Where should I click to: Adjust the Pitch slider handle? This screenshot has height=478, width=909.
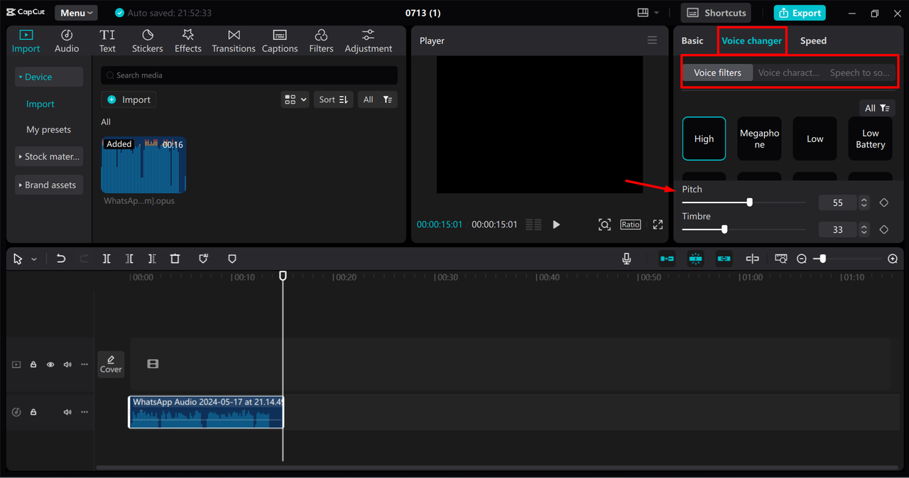[x=749, y=202]
